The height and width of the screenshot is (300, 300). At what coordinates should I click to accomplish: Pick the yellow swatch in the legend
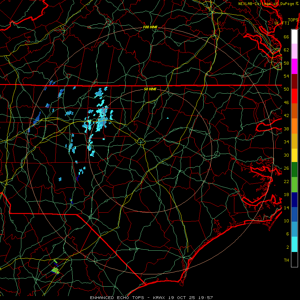pos(294,155)
